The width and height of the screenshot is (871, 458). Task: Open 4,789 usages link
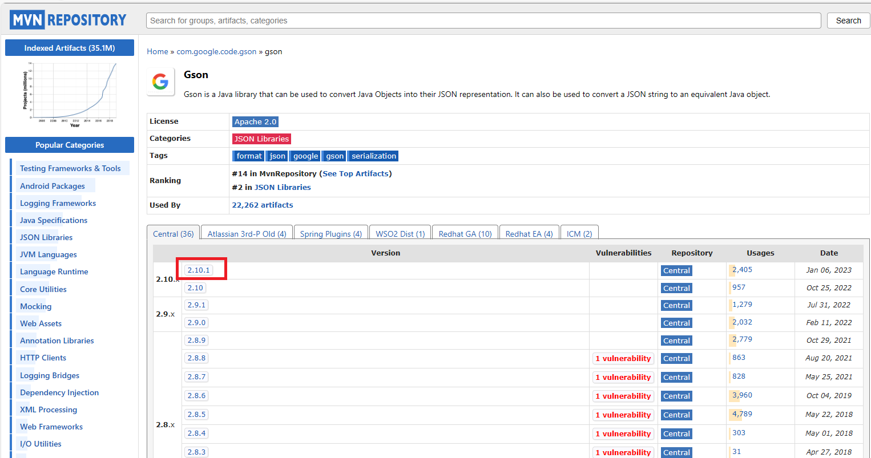point(742,414)
